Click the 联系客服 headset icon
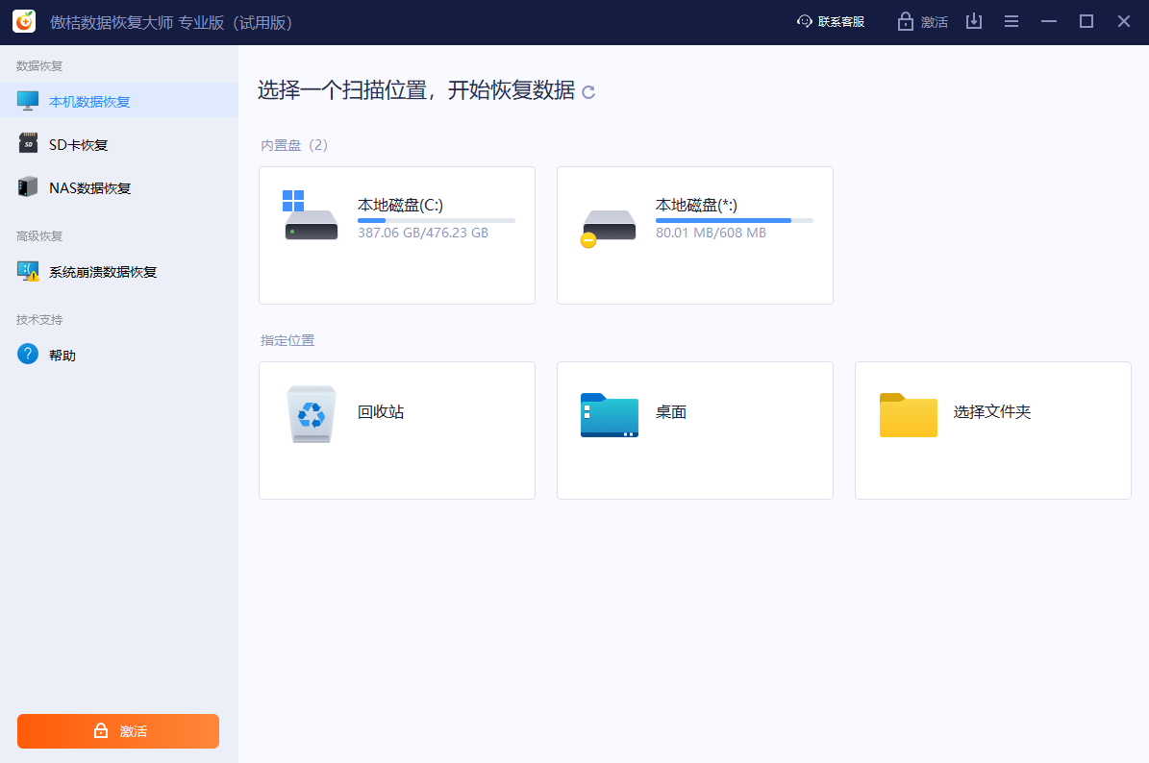1149x763 pixels. [803, 20]
